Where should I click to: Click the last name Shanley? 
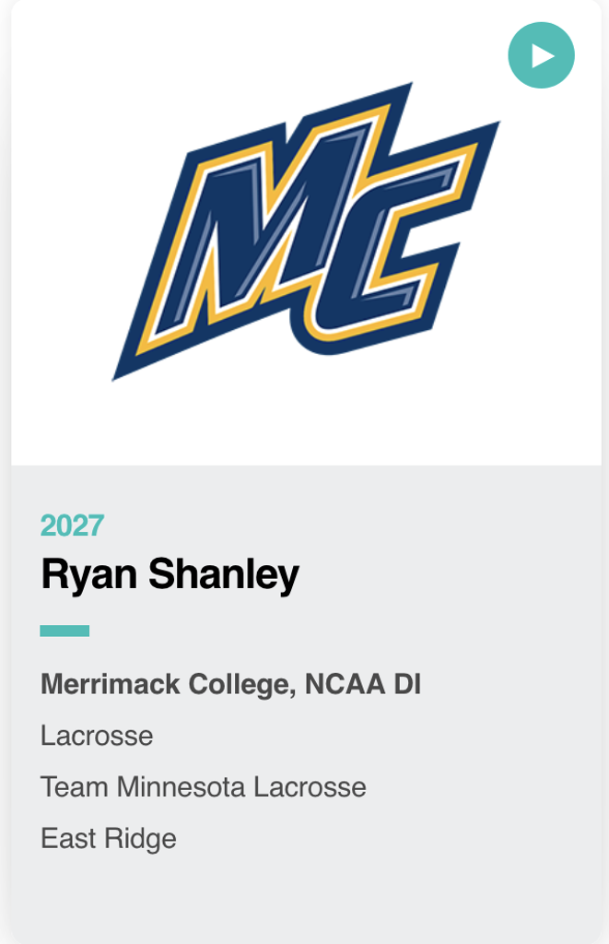tap(224, 575)
